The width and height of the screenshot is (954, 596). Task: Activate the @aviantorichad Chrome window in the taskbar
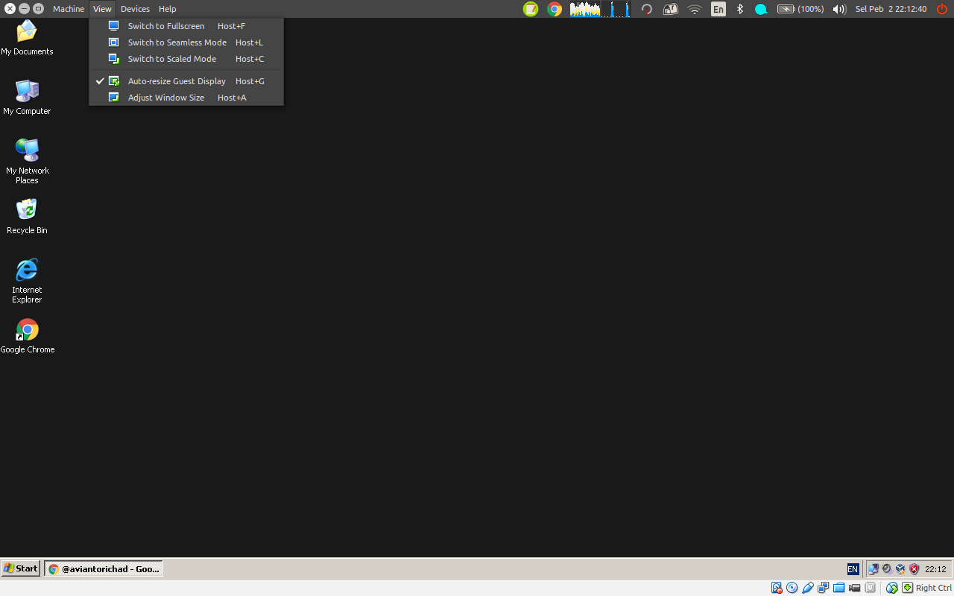pos(104,568)
